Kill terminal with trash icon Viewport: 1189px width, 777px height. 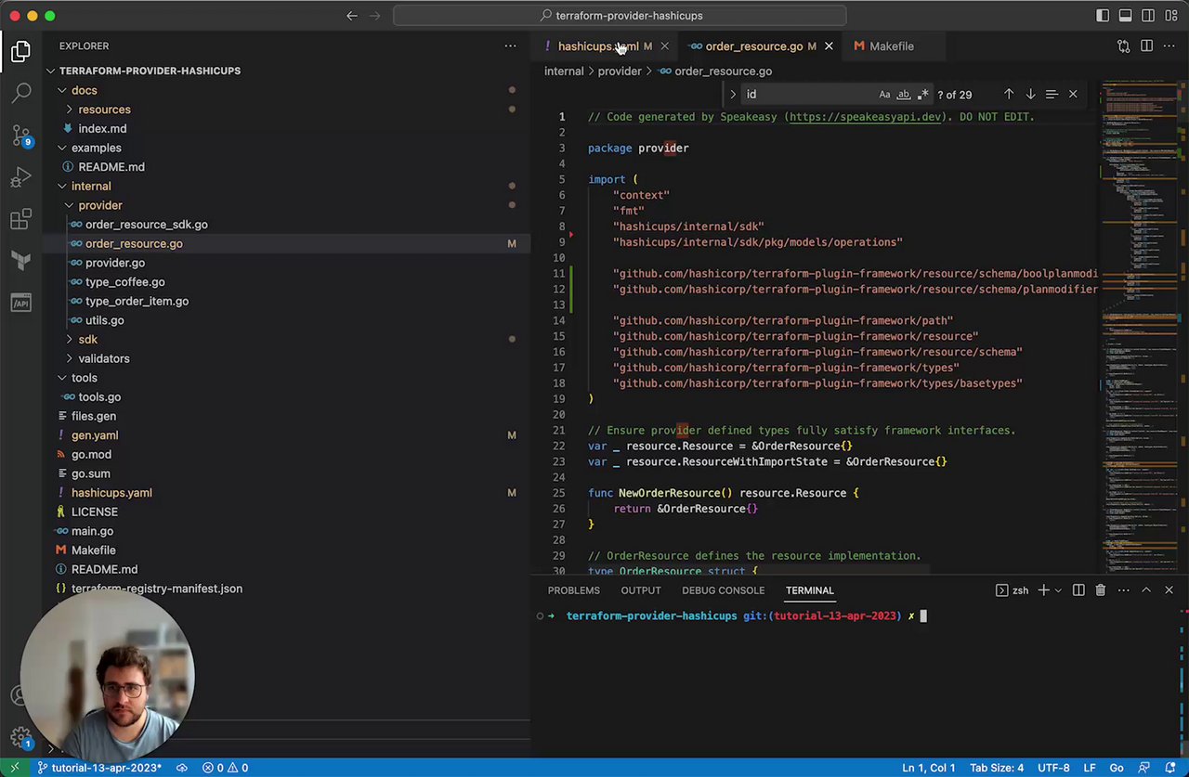pyautogui.click(x=1100, y=590)
